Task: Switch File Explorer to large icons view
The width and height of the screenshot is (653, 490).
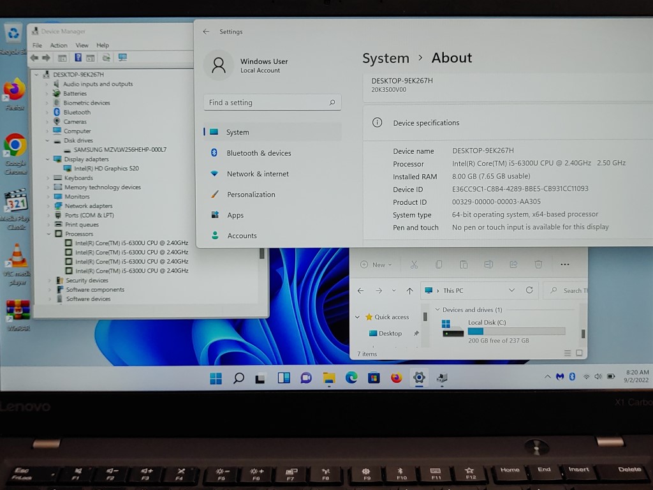Action: 579,353
